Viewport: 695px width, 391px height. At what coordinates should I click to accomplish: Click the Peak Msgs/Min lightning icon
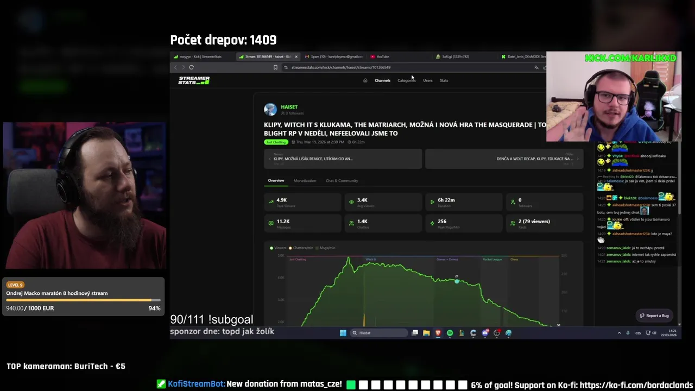click(432, 223)
